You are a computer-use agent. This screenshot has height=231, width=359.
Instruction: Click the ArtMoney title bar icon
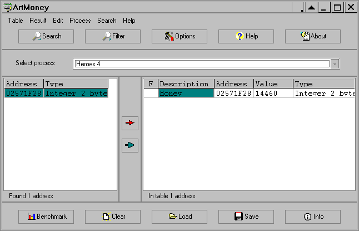(7, 7)
